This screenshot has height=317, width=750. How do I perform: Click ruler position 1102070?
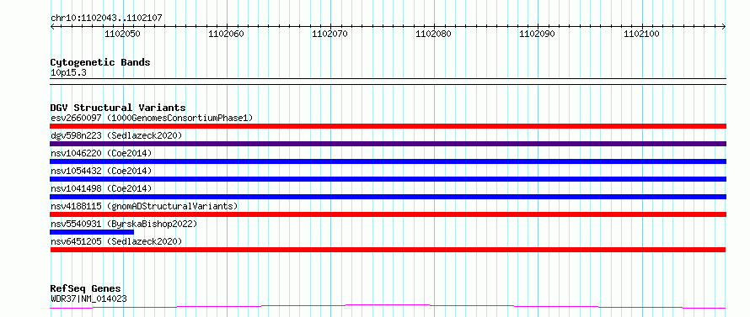pos(330,34)
